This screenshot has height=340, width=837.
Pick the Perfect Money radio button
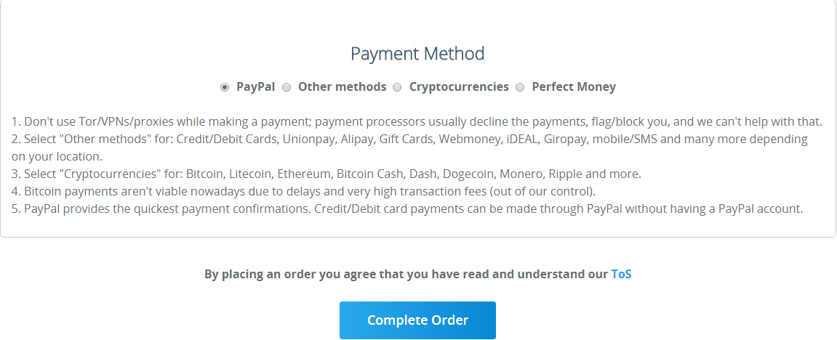pyautogui.click(x=520, y=87)
